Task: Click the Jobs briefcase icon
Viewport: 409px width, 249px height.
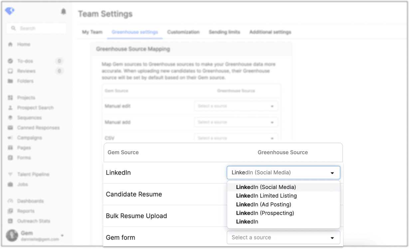Action: tap(10, 184)
